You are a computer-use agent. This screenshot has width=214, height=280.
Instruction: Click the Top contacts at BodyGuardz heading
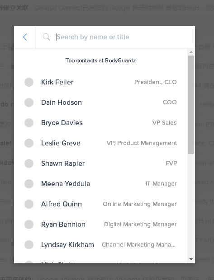point(100,61)
